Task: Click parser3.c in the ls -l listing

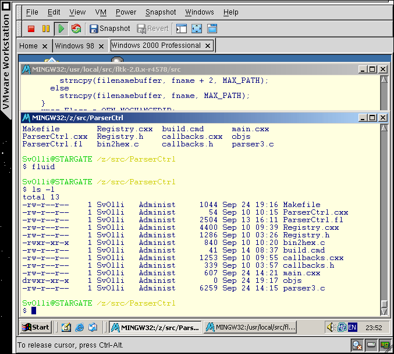Action: point(304,288)
